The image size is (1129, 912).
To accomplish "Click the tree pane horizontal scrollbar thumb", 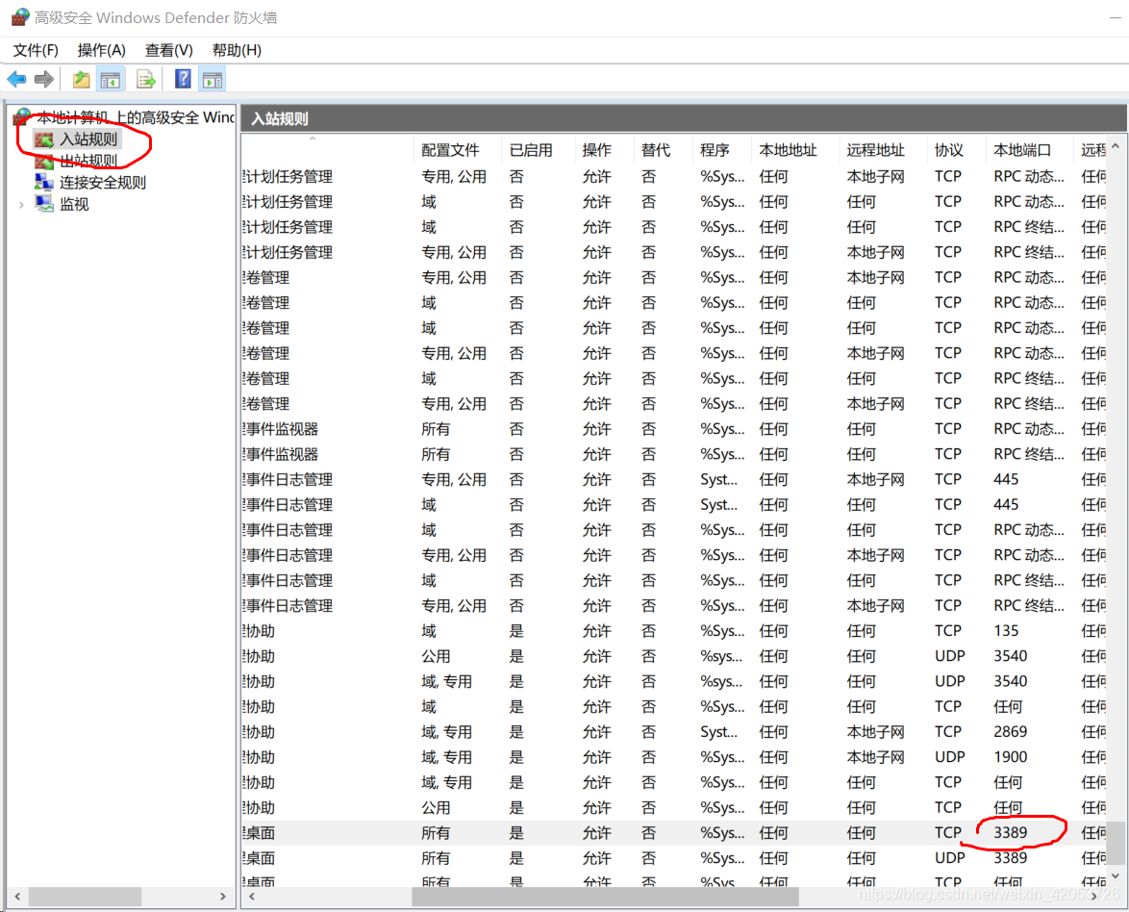I will point(85,897).
